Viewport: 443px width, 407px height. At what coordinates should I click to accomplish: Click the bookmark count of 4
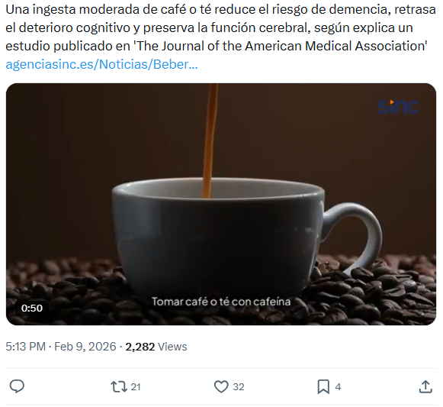click(338, 387)
